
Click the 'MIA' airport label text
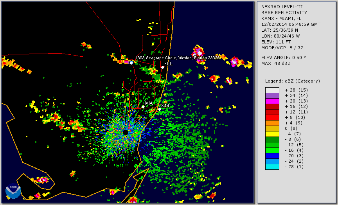(x=149, y=103)
